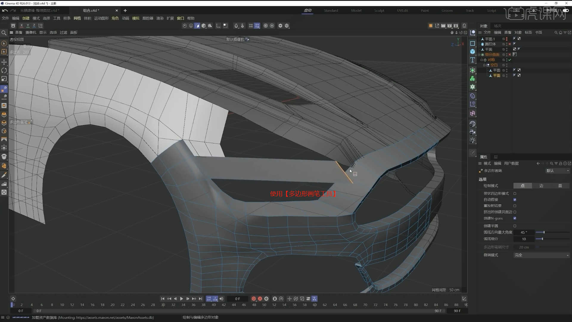Screen dimensions: 572x322
Task: Open viewport search magnifier icon
Action: coord(4,33)
